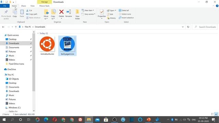Switch to the View tab

(x=33, y=6)
